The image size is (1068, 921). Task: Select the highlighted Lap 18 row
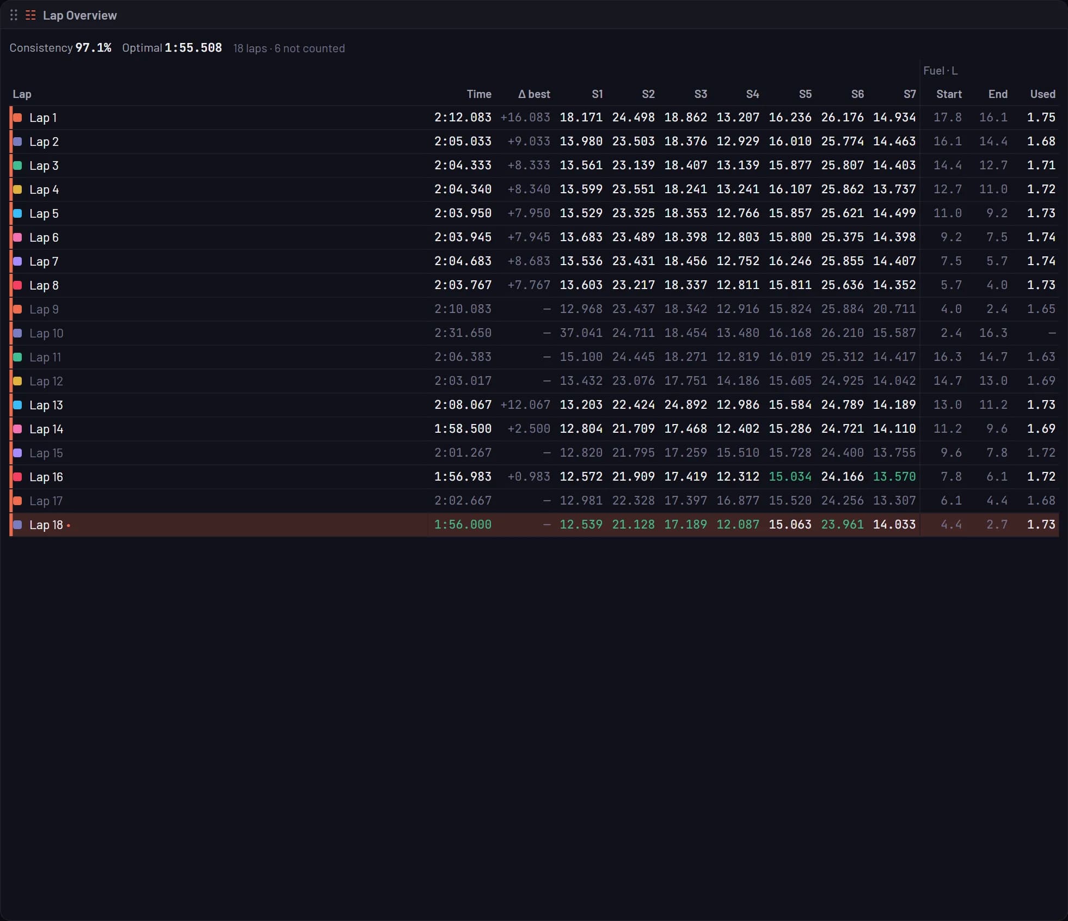pyautogui.click(x=535, y=525)
